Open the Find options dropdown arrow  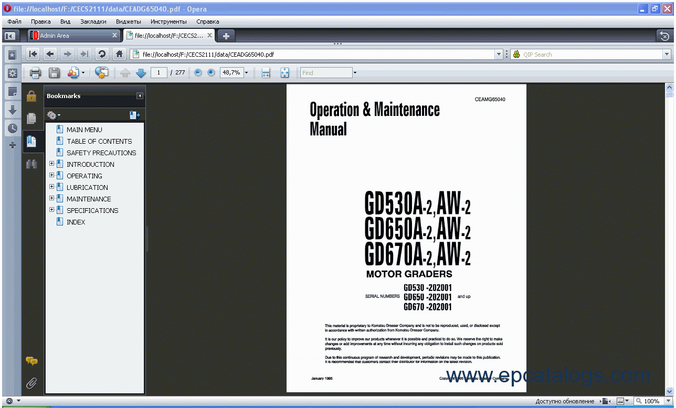click(x=355, y=73)
